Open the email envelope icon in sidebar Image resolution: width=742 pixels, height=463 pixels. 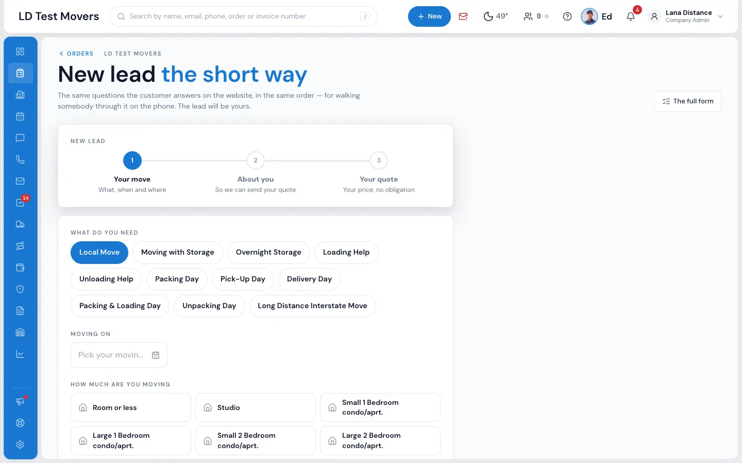pyautogui.click(x=20, y=181)
